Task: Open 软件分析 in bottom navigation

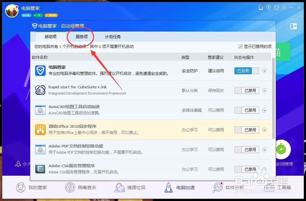Action: pos(228,188)
